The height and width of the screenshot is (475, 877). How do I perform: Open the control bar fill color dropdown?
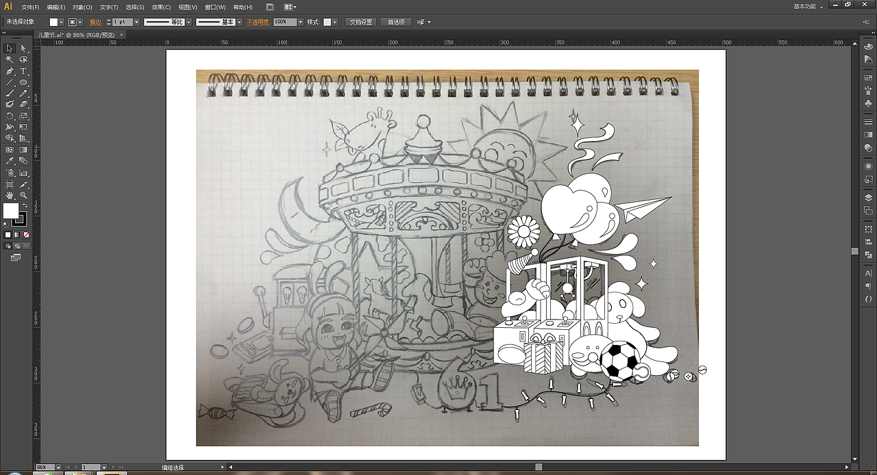[61, 22]
